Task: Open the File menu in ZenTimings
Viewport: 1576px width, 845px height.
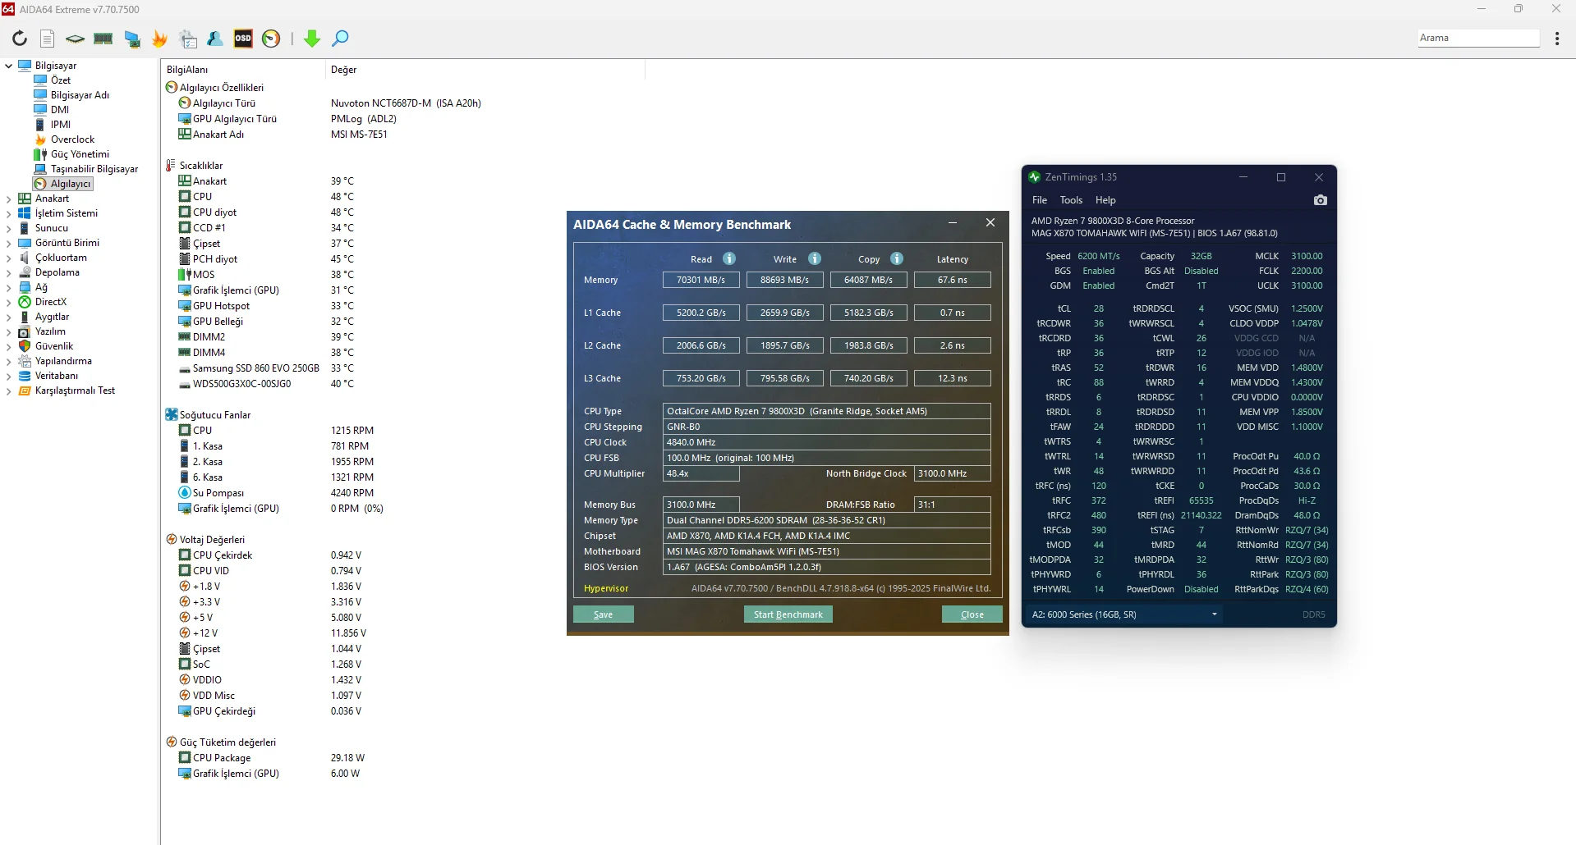Action: tap(1039, 200)
